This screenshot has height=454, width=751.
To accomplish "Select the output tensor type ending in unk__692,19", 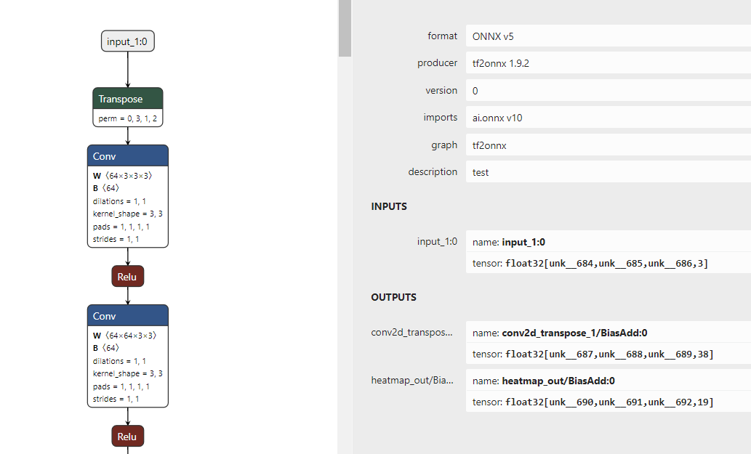I will point(608,402).
